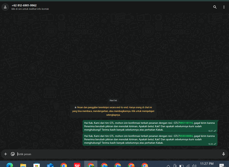Select the sent message timestamped 18.37
The width and height of the screenshot is (229, 167).
(x=150, y=126)
